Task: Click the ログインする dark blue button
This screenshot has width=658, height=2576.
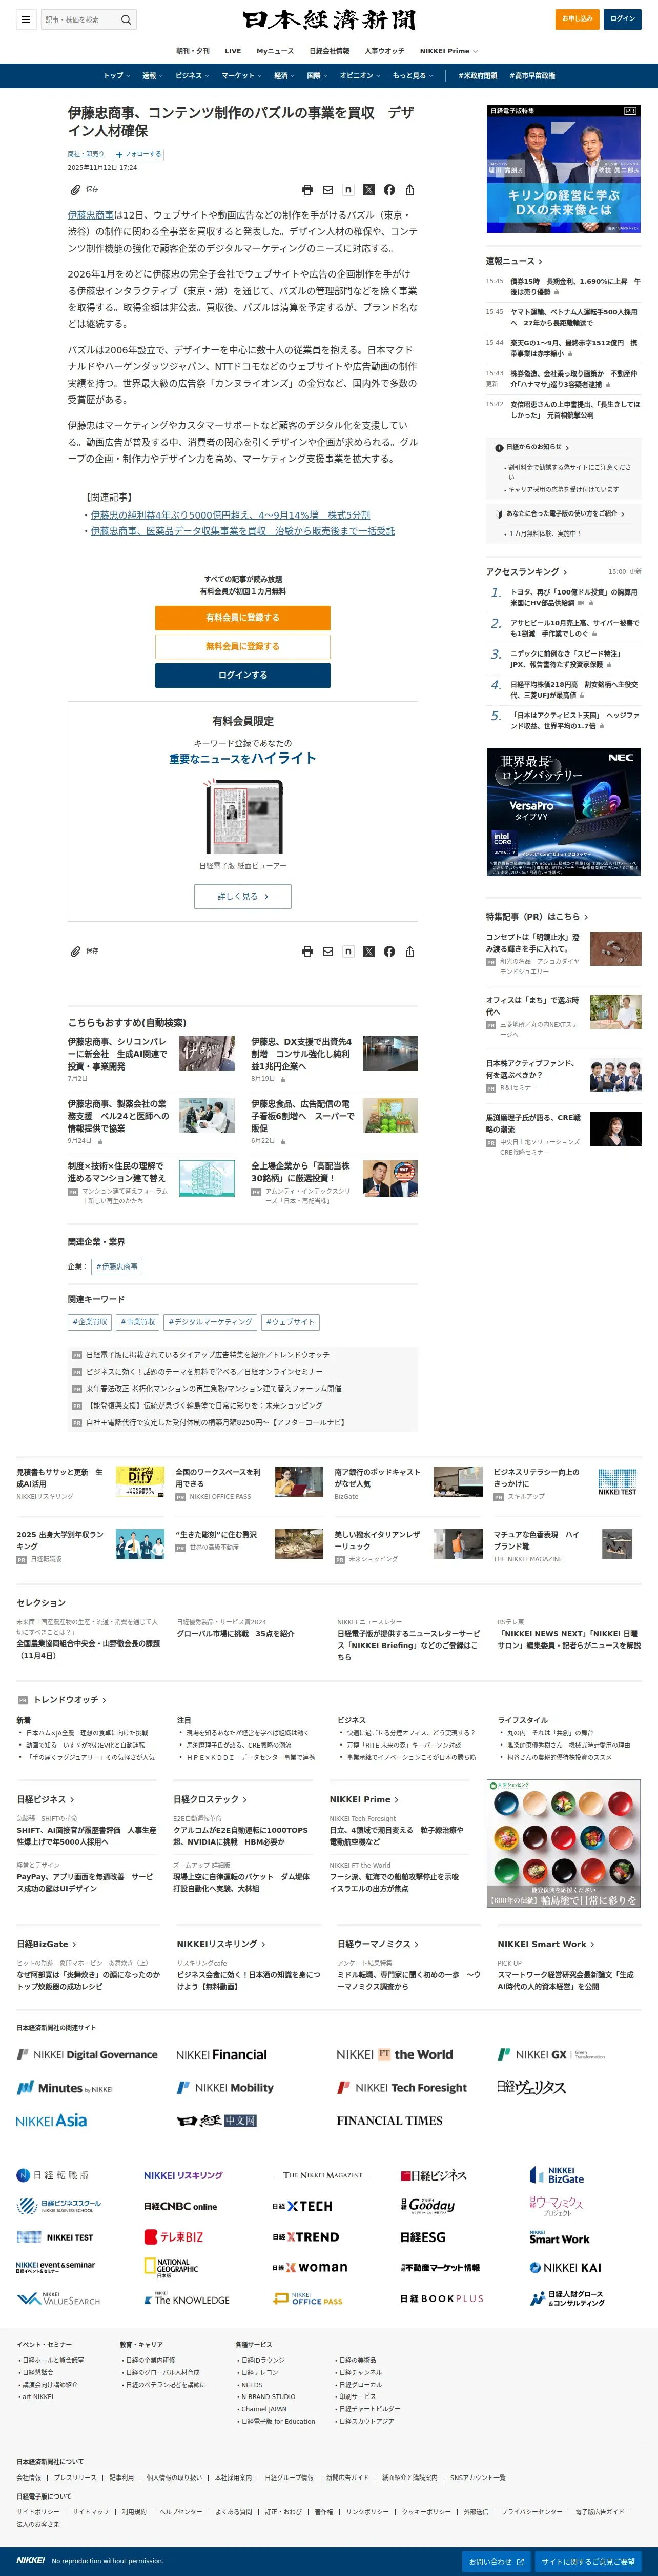Action: click(242, 675)
